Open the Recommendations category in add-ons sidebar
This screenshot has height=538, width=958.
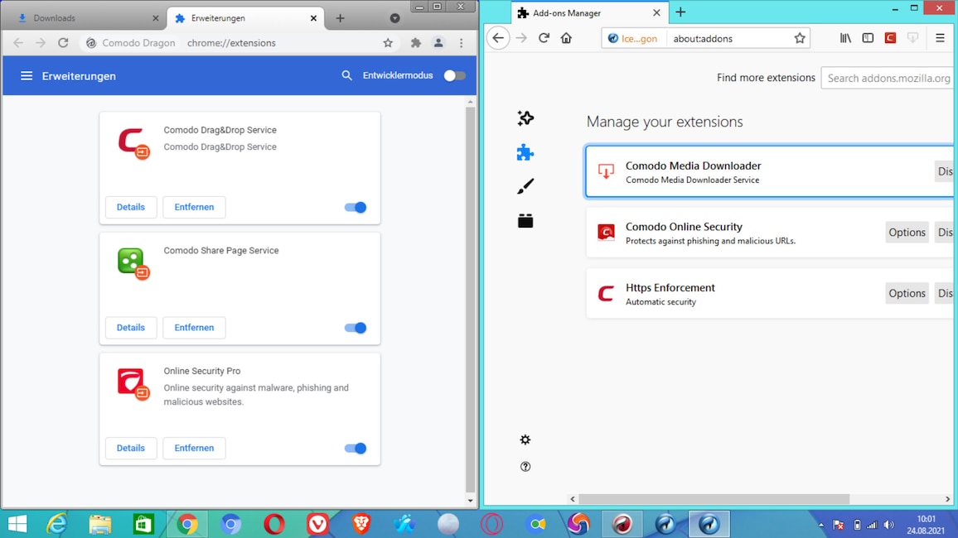[525, 118]
